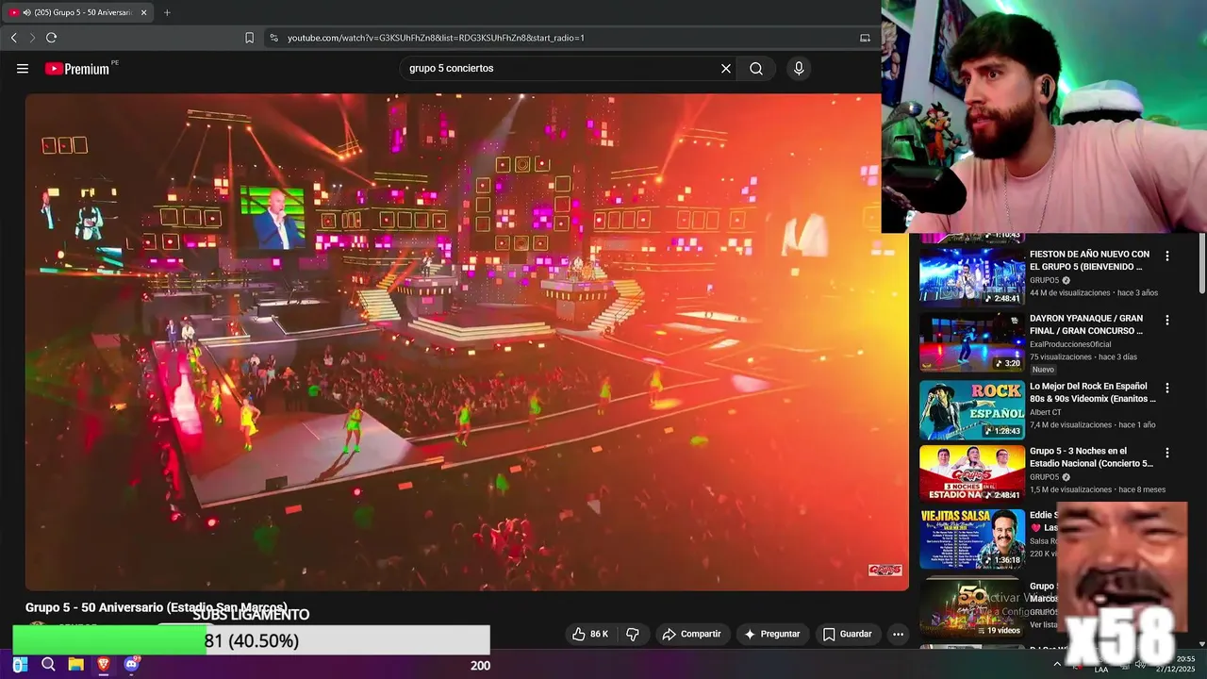Go forward in browser history
This screenshot has width=1207, height=679.
(x=32, y=38)
